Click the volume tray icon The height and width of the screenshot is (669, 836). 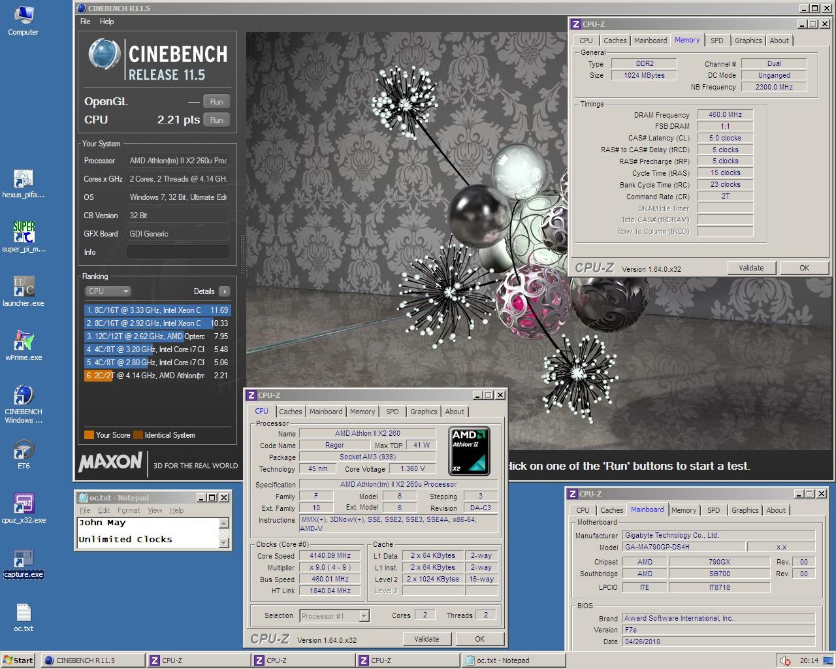click(785, 661)
